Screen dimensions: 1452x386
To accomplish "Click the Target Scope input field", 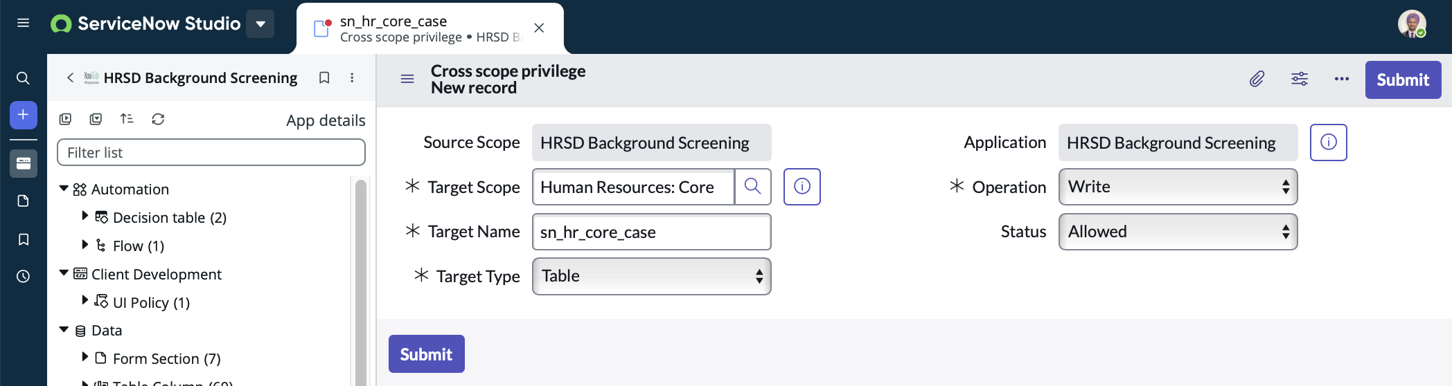I will pyautogui.click(x=633, y=187).
